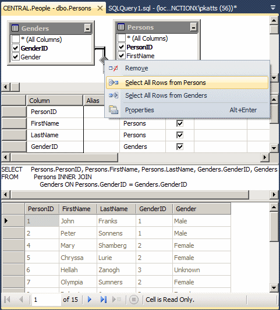280x310 pixels.
Task: Click the Persons table grid icon
Action: coord(121,27)
